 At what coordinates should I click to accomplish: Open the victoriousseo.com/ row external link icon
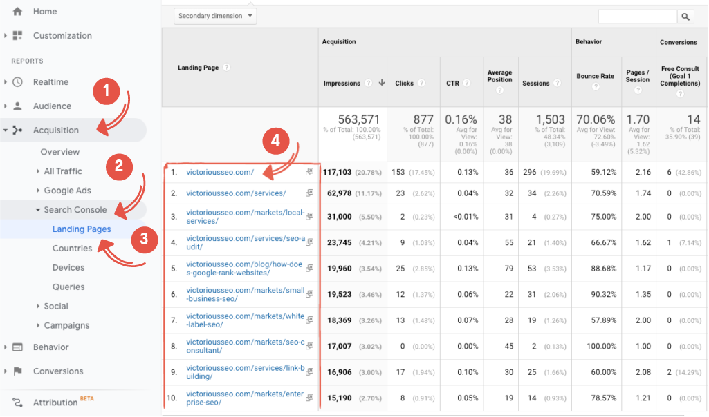coord(309,172)
